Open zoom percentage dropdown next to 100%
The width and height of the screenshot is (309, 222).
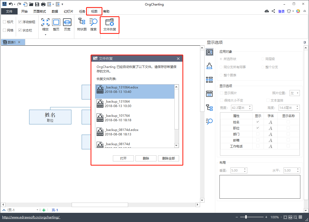click(x=281, y=217)
